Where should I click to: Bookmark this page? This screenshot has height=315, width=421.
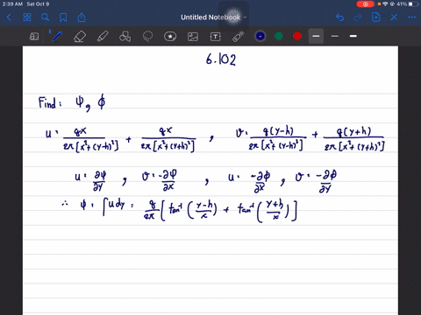pyautogui.click(x=63, y=17)
